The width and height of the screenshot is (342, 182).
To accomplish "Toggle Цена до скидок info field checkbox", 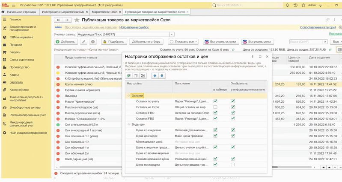I will [233, 136].
